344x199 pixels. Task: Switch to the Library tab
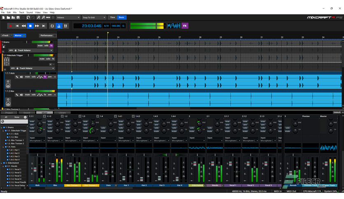62,113
